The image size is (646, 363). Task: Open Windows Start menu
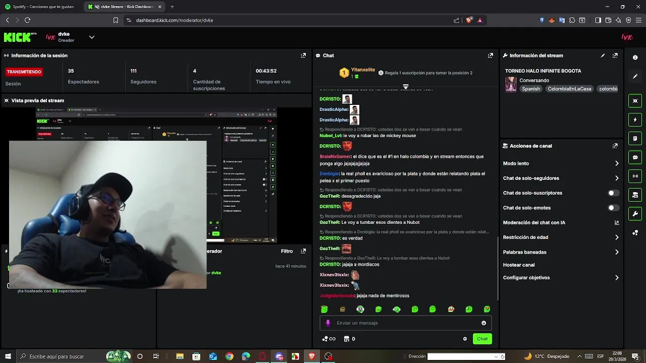point(8,356)
